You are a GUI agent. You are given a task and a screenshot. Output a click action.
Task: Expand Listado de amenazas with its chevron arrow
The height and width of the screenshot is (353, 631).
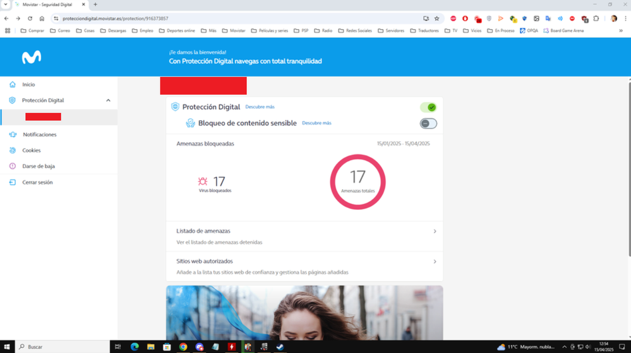coord(435,231)
